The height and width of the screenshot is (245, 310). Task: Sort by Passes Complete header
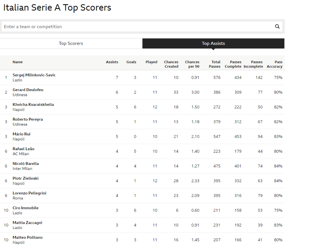[233, 64]
